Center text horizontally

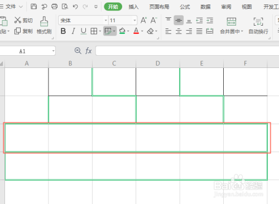click(x=179, y=31)
